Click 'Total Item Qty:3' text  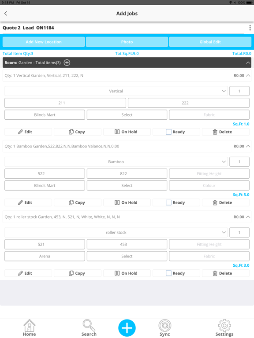pos(18,53)
